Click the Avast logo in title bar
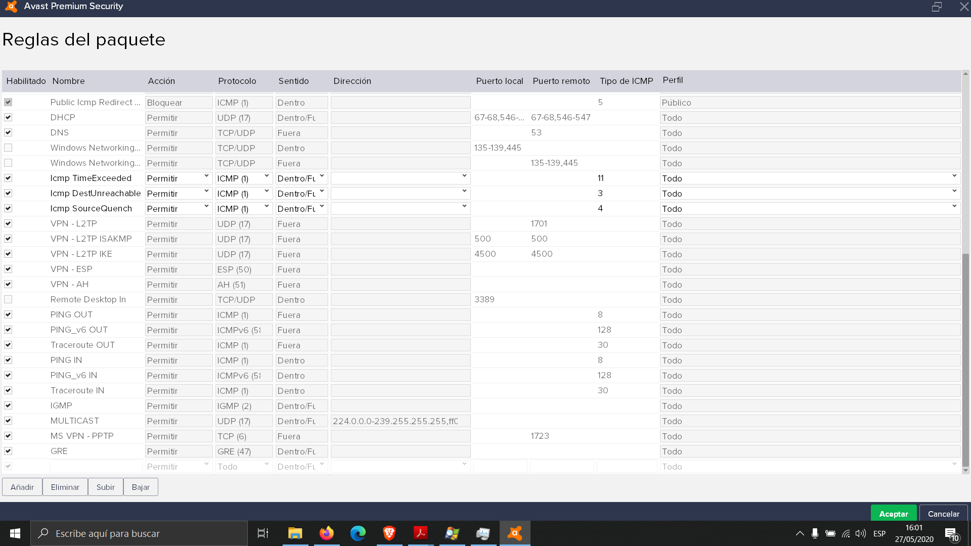This screenshot has height=546, width=971. tap(11, 7)
